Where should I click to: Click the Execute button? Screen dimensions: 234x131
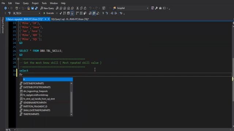tap(49, 13)
